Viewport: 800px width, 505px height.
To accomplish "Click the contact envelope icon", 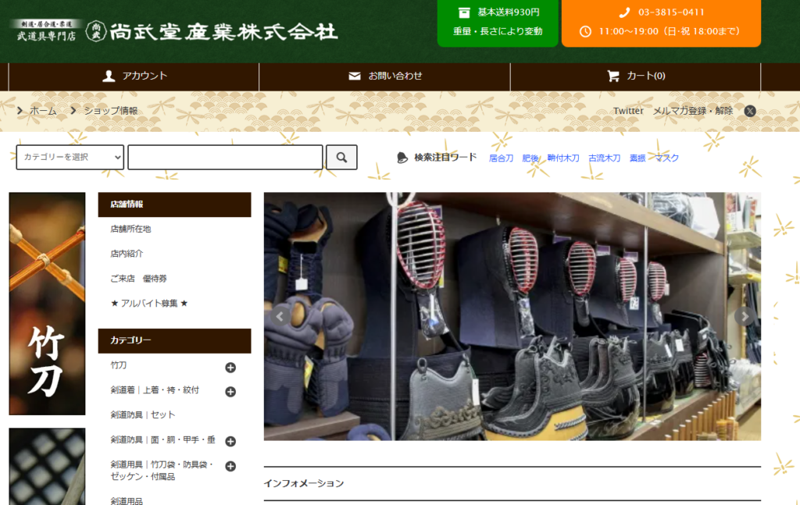I will coord(355,76).
